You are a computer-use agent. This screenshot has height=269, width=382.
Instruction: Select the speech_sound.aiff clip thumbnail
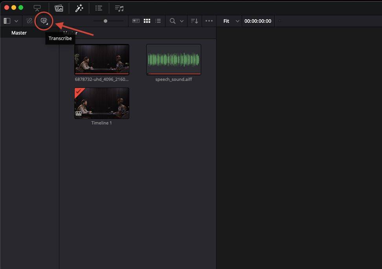[x=173, y=59]
